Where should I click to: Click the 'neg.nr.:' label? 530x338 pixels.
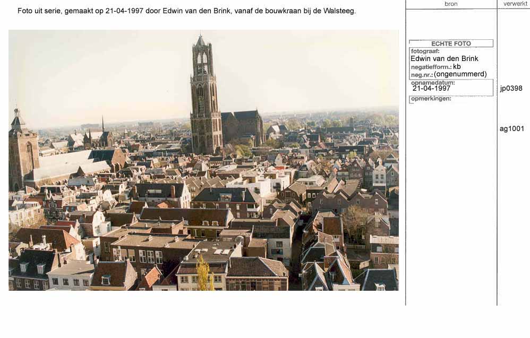coord(422,75)
